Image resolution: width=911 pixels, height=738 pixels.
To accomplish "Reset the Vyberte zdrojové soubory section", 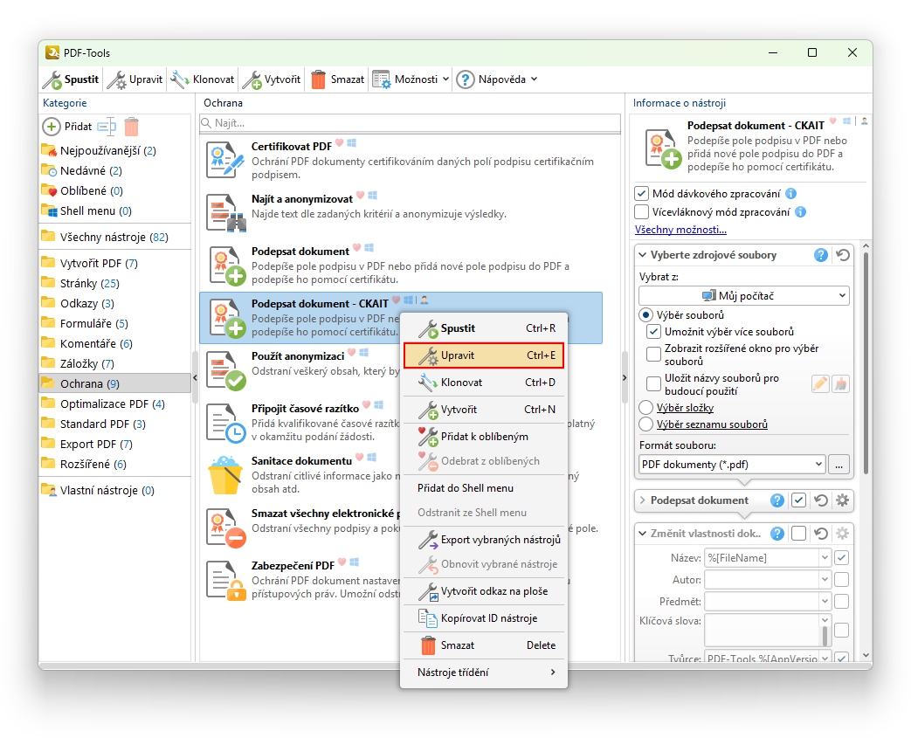I will tap(843, 255).
